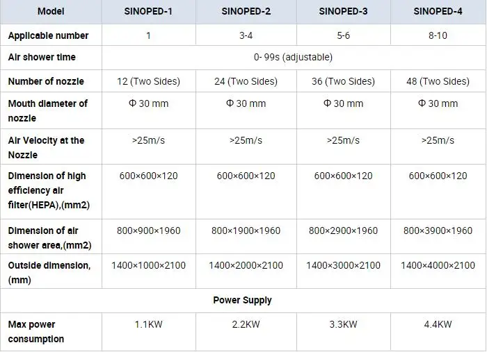Click the 800×900×1960 shower area cell
This screenshot has width=487, height=352.
tap(148, 231)
